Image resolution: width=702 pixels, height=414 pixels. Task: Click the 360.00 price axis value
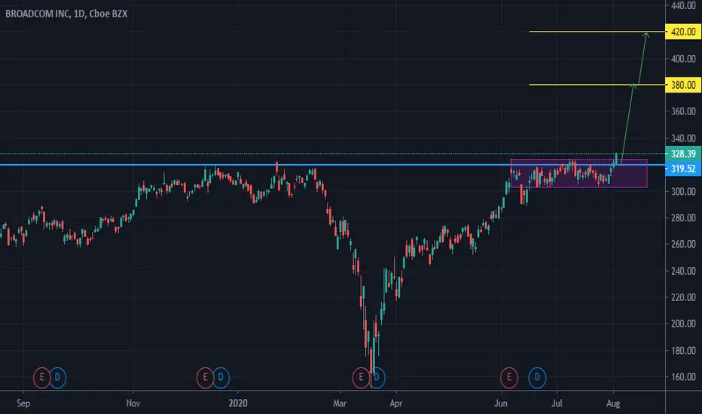pyautogui.click(x=683, y=111)
